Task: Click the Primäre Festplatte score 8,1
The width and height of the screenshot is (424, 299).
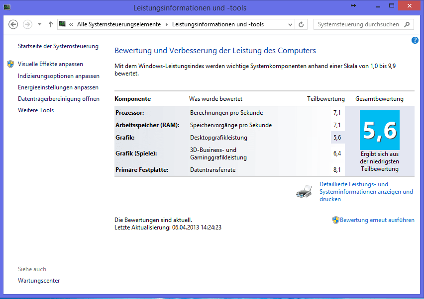Action: (337, 170)
